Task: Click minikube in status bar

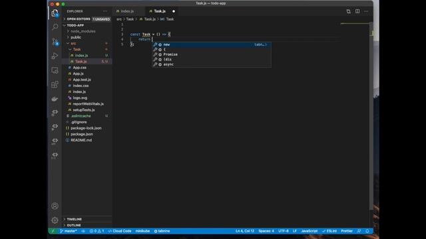Action: [x=142, y=231]
